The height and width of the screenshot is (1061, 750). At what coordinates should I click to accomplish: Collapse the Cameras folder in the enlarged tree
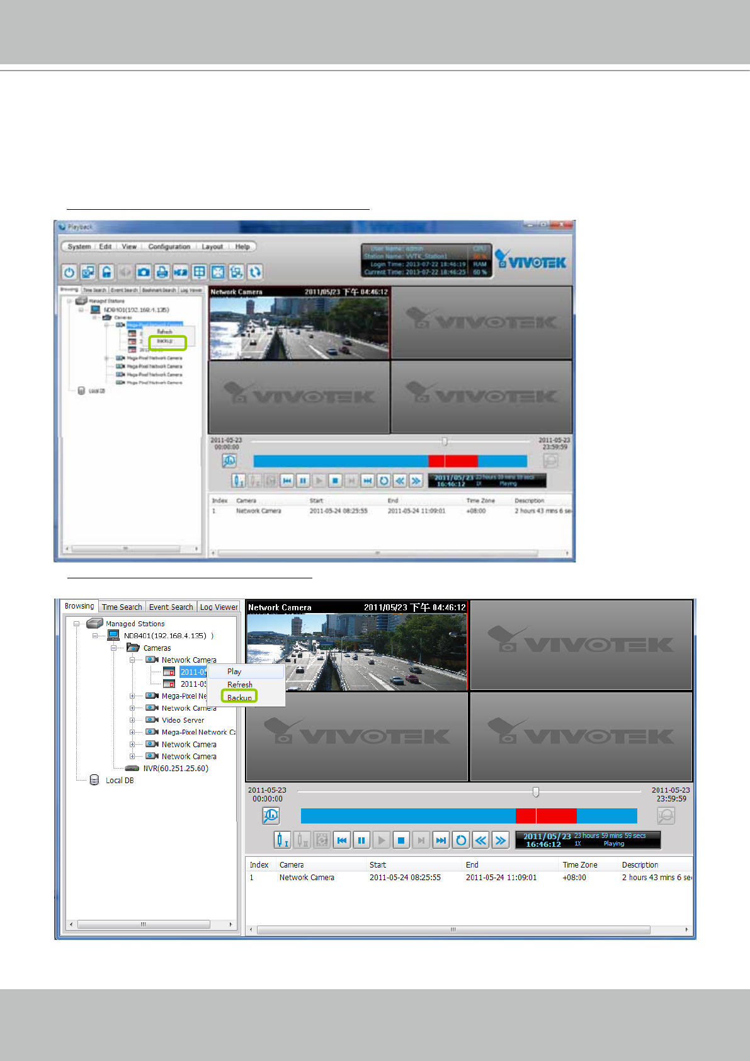114,648
